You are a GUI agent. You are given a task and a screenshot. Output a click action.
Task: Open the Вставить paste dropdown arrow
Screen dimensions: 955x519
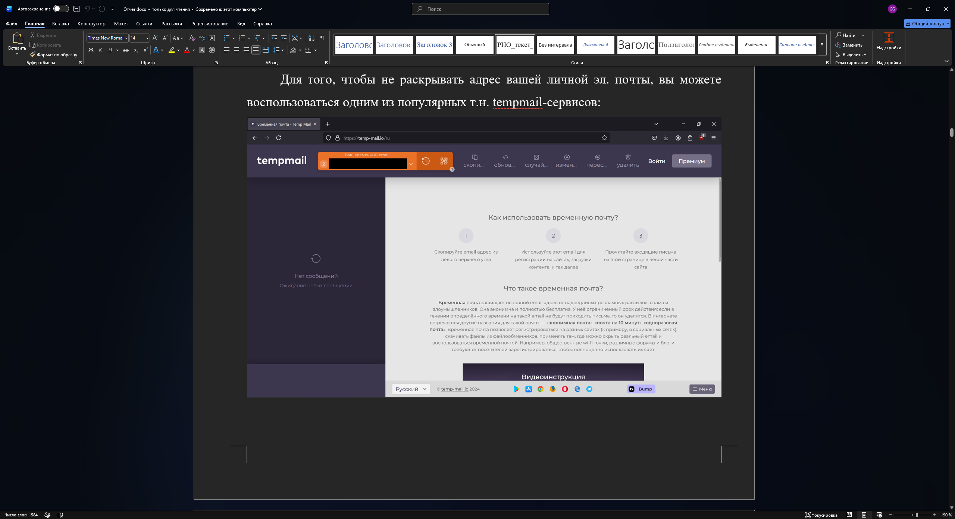(x=17, y=54)
